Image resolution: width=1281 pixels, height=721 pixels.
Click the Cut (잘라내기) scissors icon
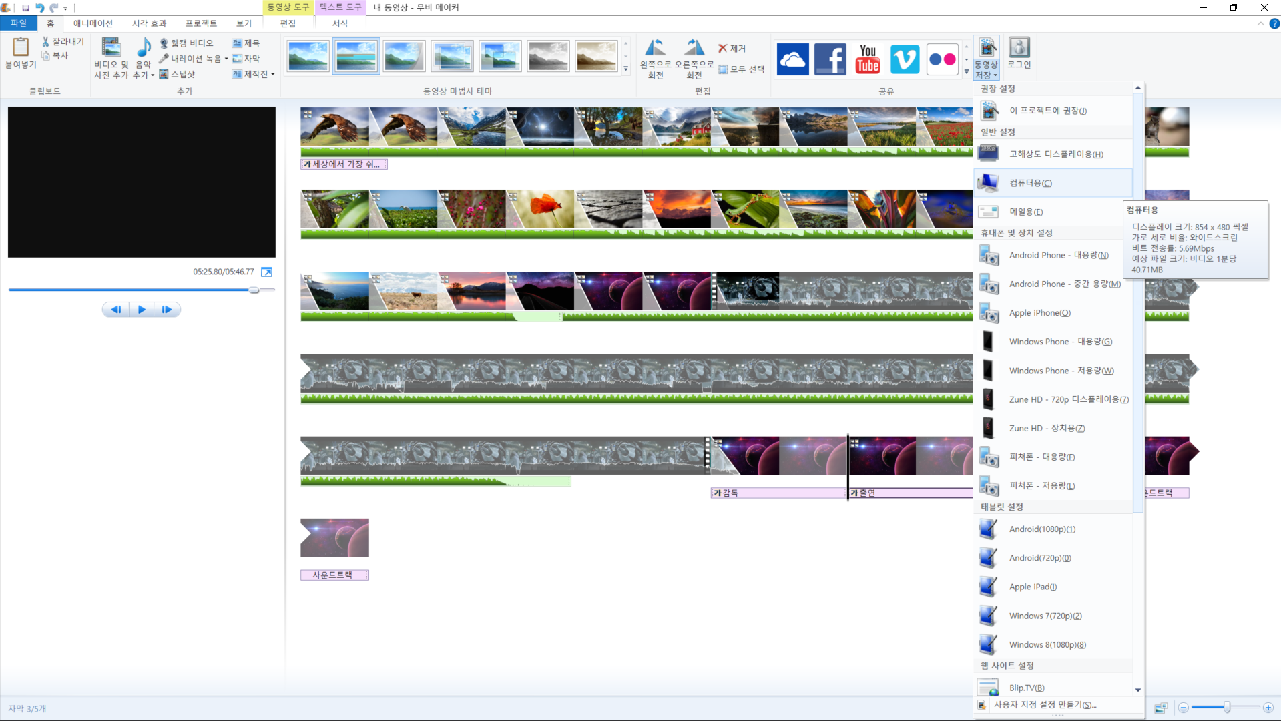pos(45,41)
